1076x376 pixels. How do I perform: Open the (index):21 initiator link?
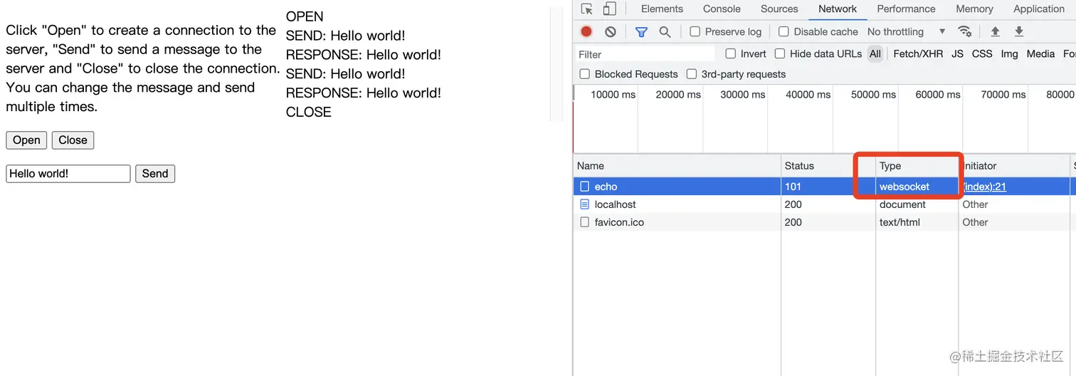(x=984, y=187)
